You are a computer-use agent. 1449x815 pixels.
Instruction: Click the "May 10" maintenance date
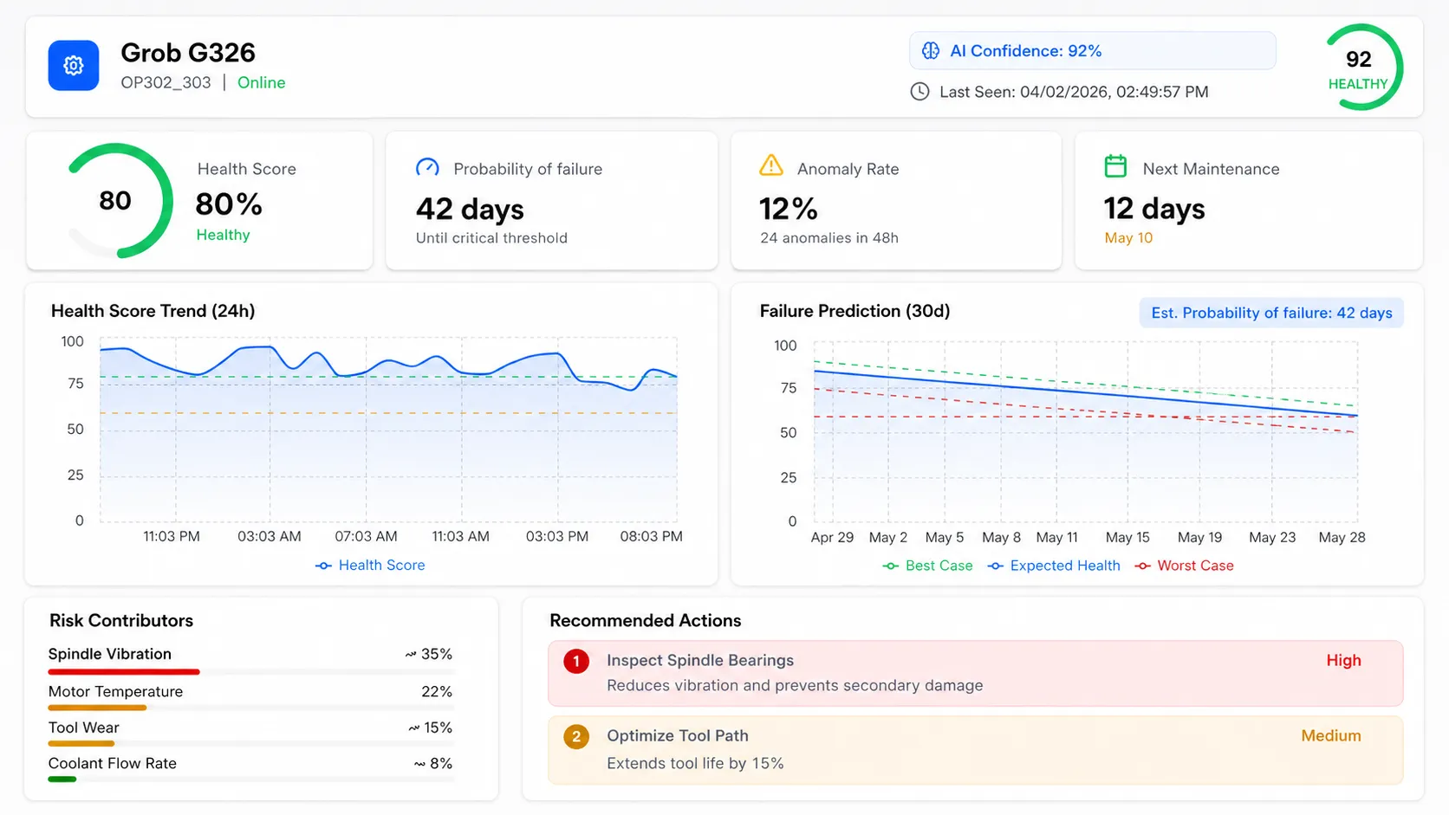point(1128,238)
